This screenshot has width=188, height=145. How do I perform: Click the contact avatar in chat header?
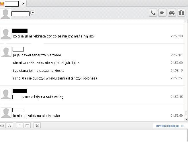click(5, 14)
